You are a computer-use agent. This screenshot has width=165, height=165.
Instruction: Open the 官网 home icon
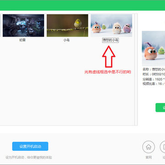pos(148,147)
